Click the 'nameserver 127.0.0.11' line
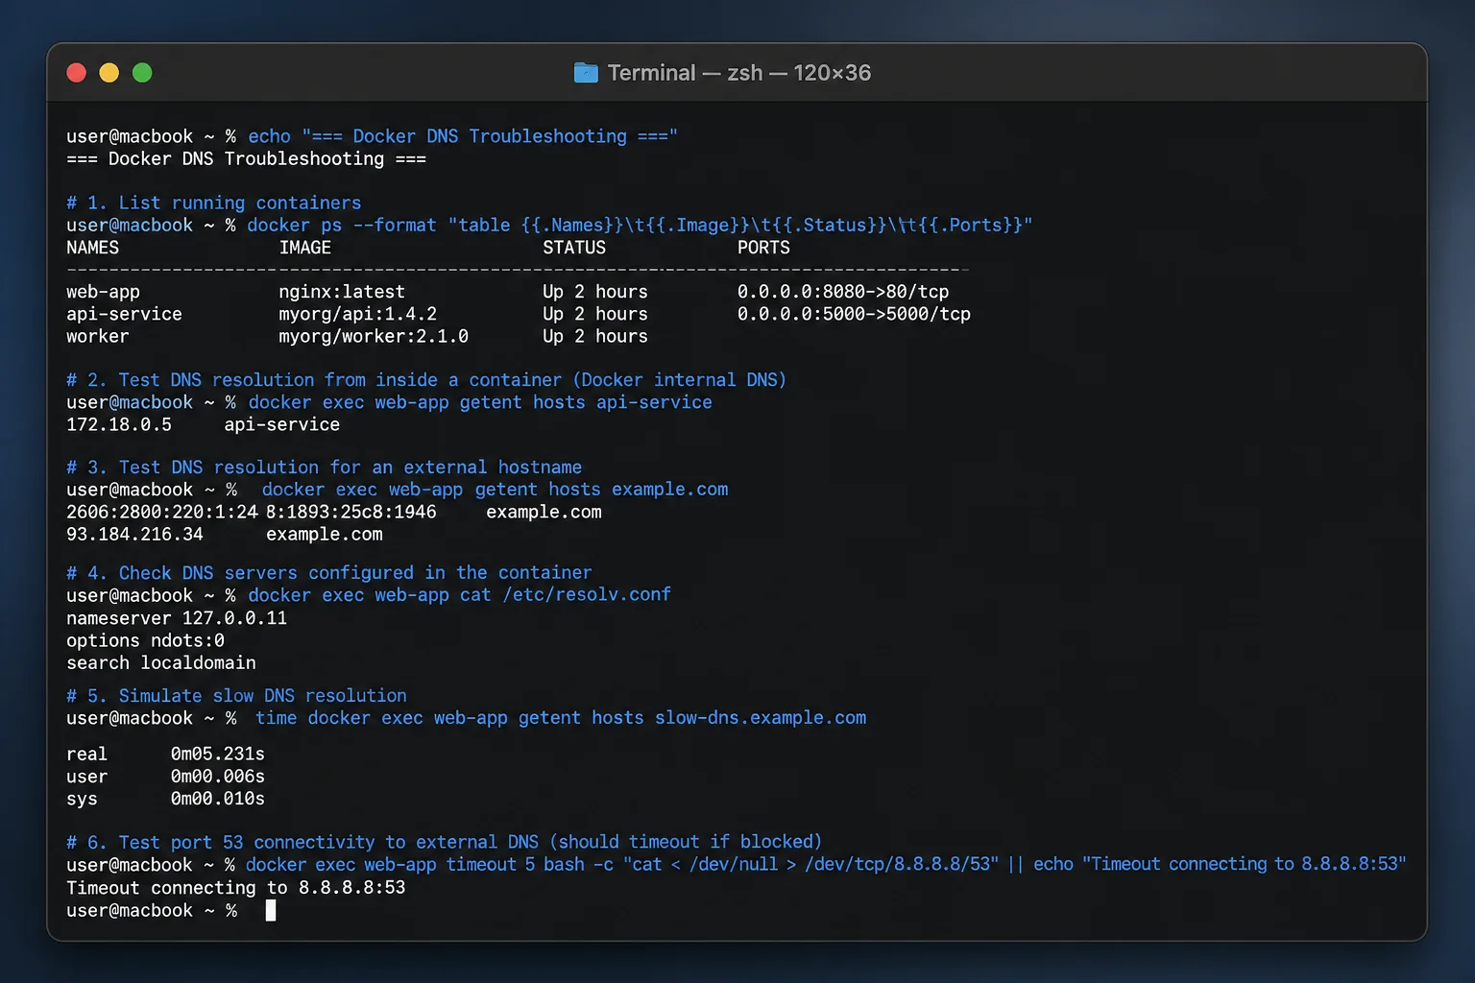 [177, 618]
